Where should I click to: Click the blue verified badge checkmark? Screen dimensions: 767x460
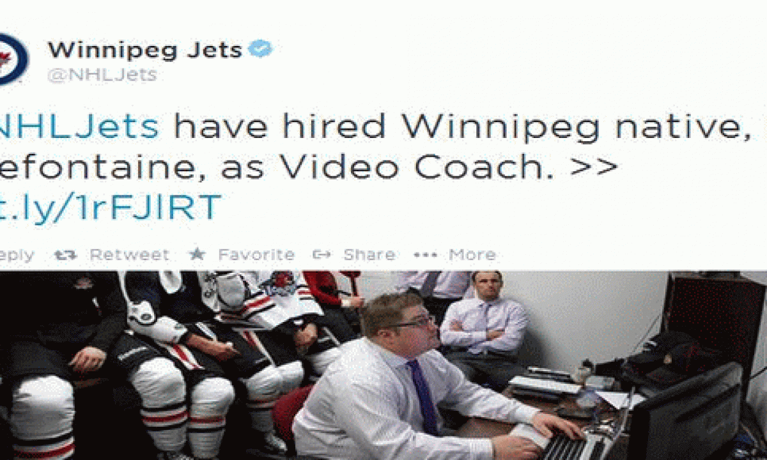260,49
